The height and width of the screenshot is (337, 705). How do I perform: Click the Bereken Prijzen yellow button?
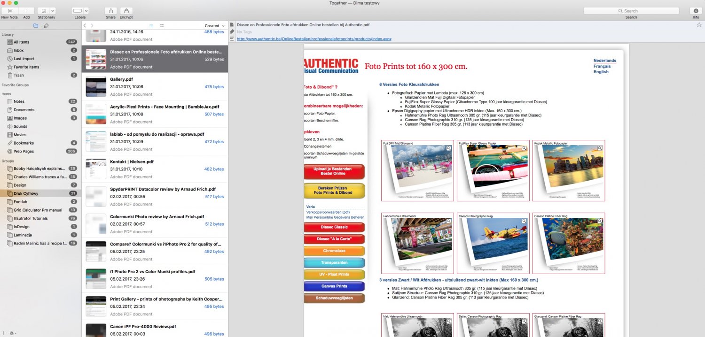333,191
